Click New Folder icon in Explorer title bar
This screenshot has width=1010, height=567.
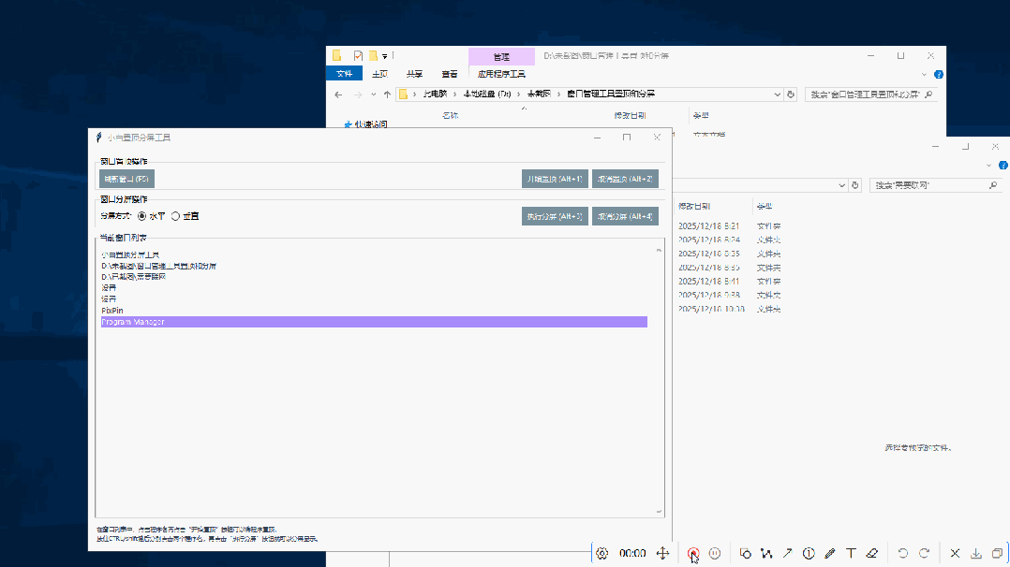pyautogui.click(x=373, y=56)
